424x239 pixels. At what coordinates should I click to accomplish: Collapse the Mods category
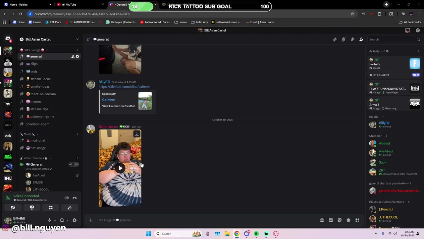pyautogui.click(x=29, y=134)
